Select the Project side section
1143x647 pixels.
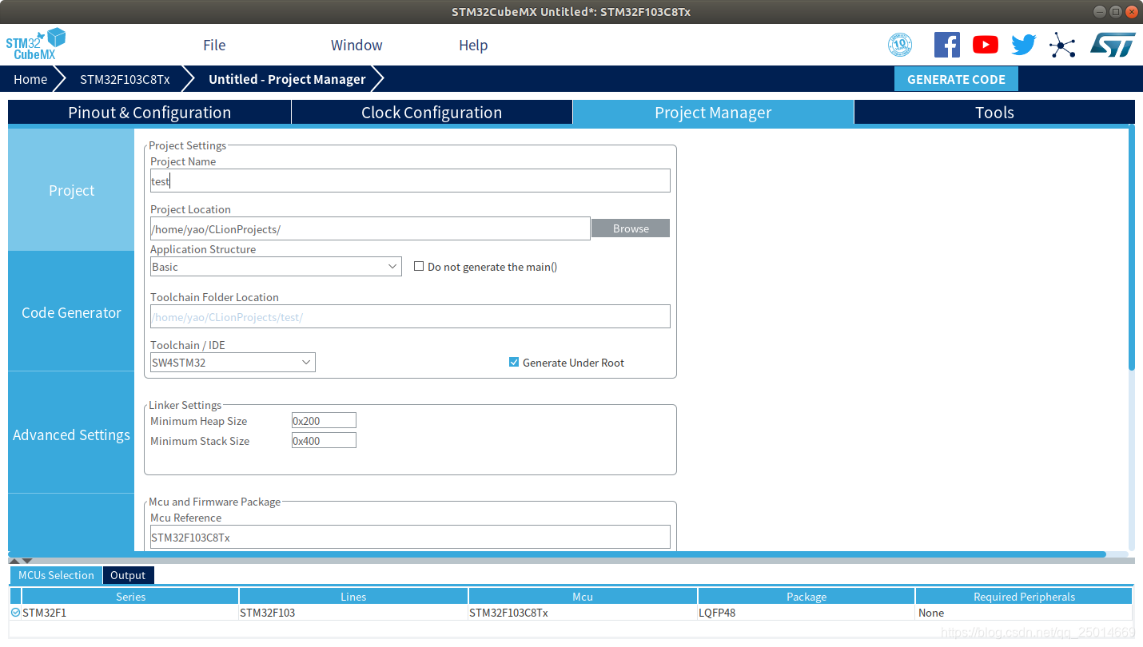pos(71,190)
